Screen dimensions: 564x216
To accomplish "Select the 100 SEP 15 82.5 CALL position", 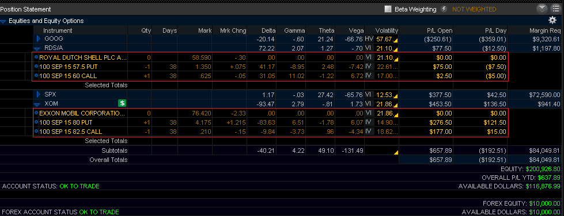I will (x=70, y=132).
